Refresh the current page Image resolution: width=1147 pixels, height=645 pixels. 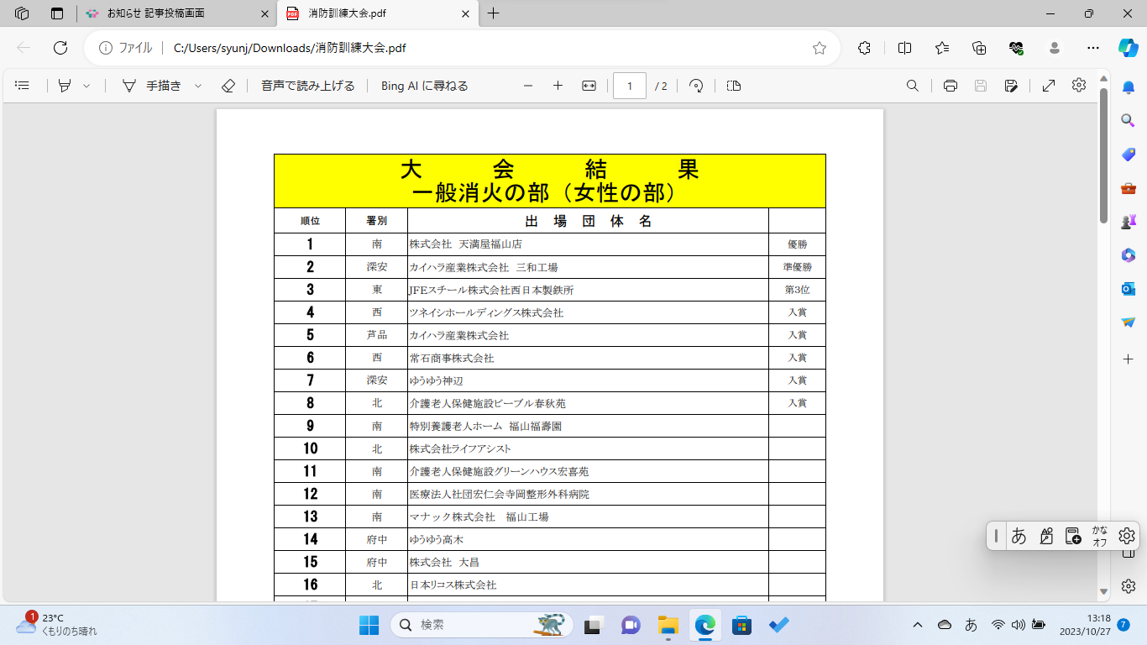click(60, 48)
